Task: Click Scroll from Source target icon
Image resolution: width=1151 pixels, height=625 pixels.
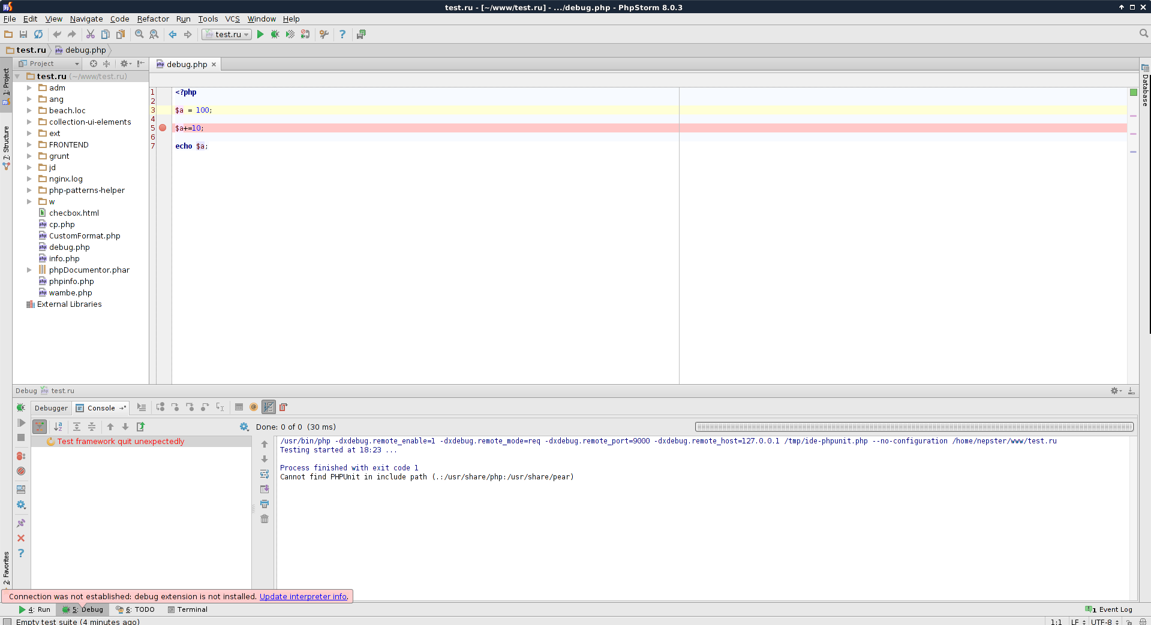Action: 94,64
